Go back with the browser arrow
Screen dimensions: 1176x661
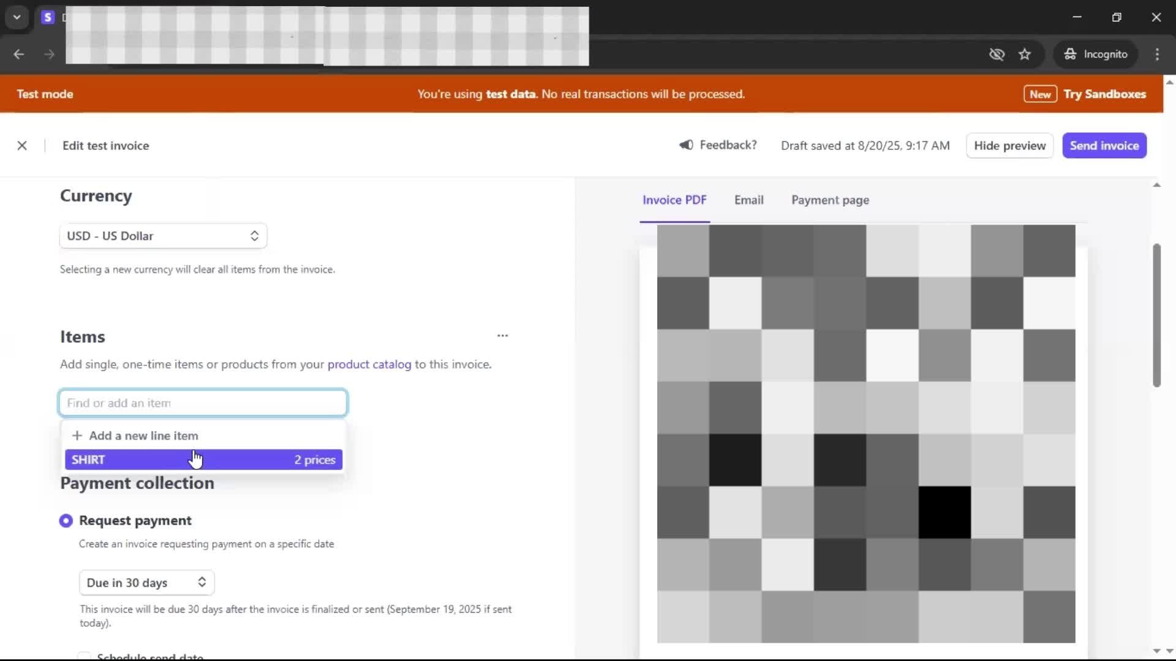click(19, 54)
